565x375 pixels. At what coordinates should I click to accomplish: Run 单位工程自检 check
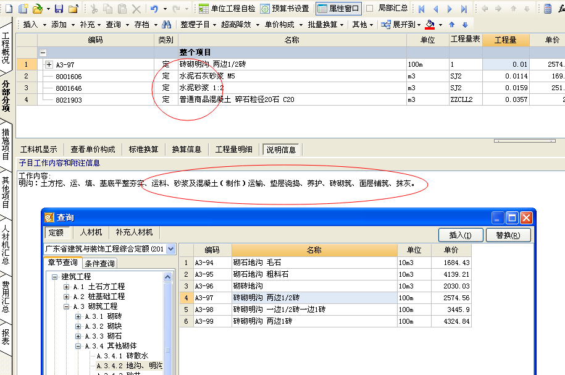pyautogui.click(x=227, y=9)
